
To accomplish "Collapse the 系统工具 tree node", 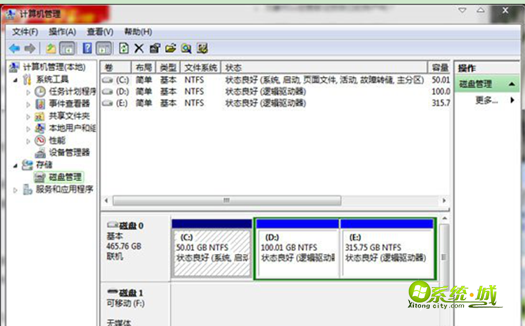I will point(15,80).
